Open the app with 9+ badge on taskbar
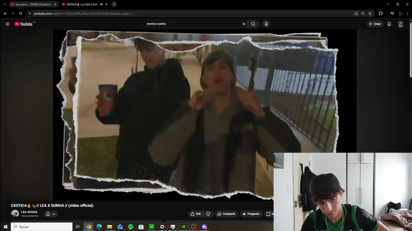The width and height of the screenshot is (412, 231). point(204,227)
